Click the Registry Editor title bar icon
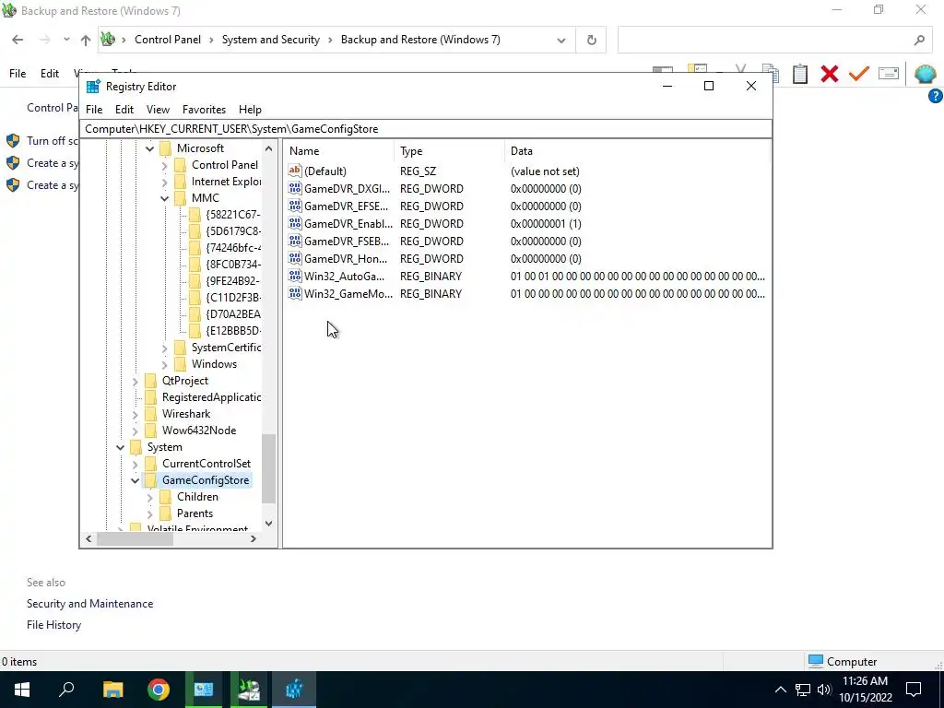 tap(93, 86)
